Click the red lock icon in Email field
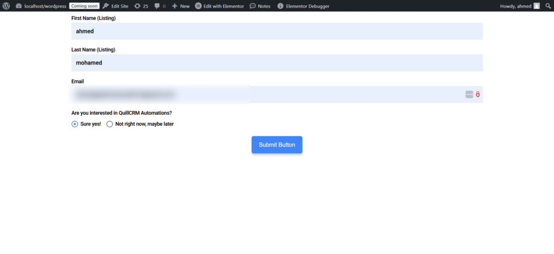Image resolution: width=554 pixels, height=254 pixels. pyautogui.click(x=478, y=95)
